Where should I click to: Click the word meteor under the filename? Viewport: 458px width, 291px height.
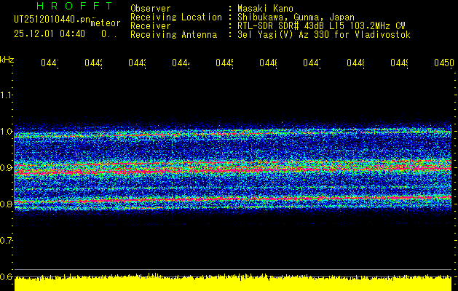pyautogui.click(x=106, y=23)
